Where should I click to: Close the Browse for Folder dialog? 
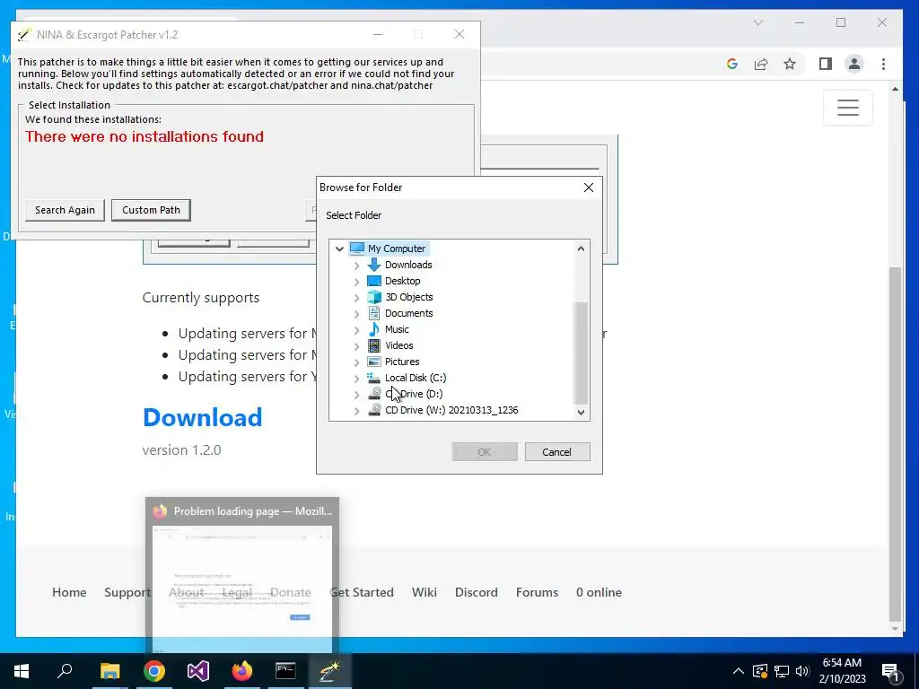(589, 187)
